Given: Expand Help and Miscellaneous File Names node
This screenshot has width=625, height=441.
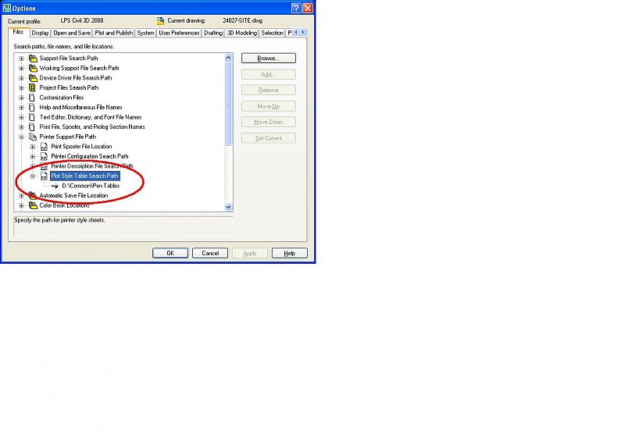Looking at the screenshot, I should [22, 108].
